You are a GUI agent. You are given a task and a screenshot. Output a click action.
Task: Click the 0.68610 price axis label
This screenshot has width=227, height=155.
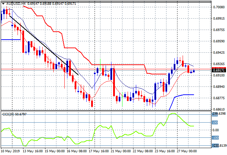219,110
